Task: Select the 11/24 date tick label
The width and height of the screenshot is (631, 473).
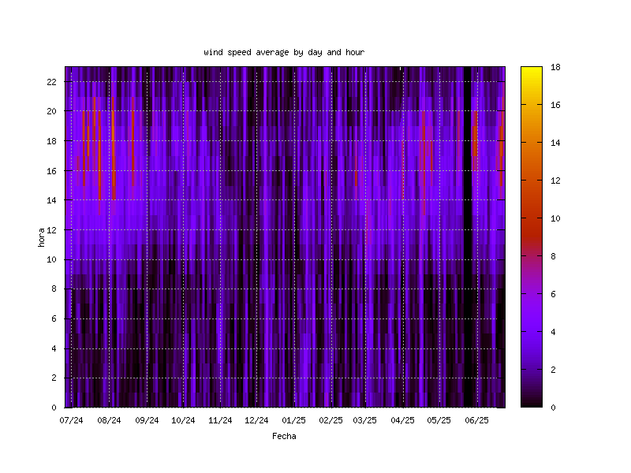Action: point(220,420)
